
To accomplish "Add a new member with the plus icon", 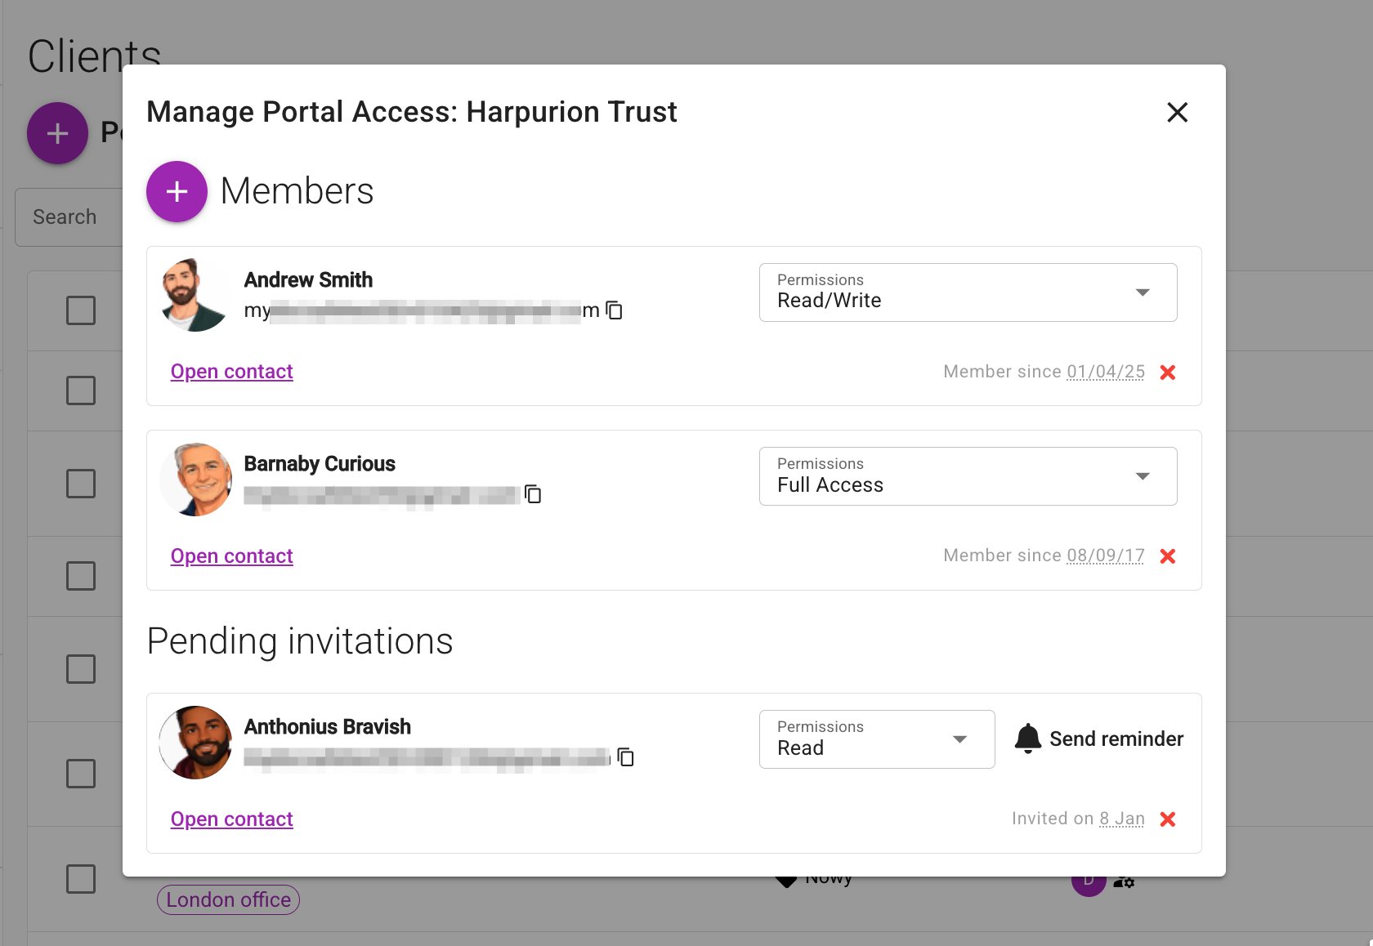I will [177, 191].
